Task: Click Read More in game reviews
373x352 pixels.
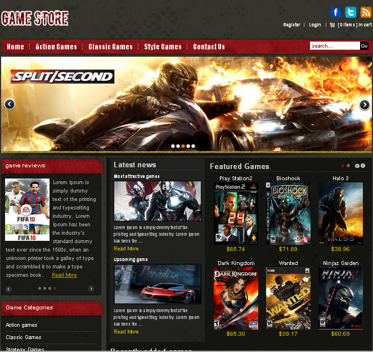Action: click(64, 275)
